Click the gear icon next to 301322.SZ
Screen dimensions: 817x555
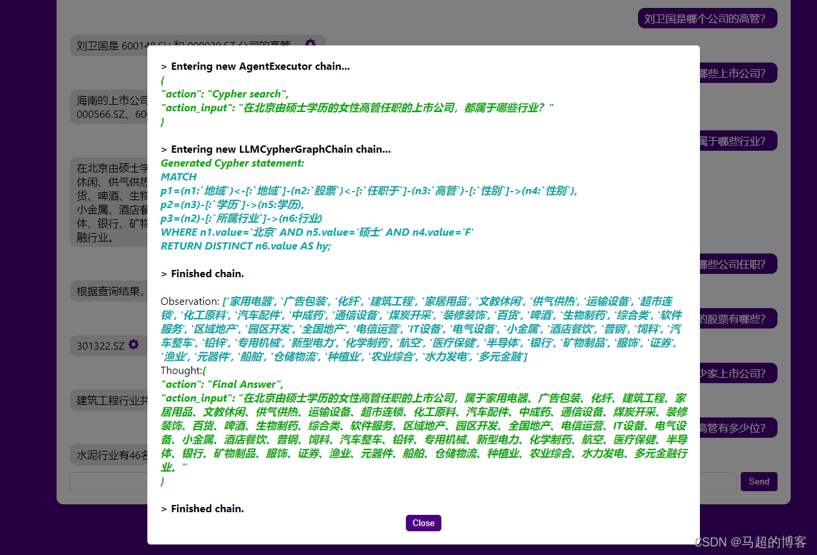(x=134, y=344)
